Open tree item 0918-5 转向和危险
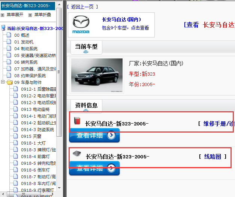The width and height of the screenshot is (235, 197). click(x=39, y=163)
